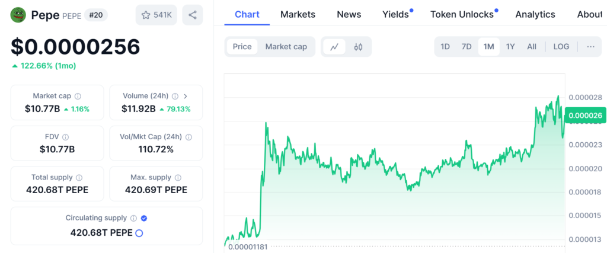This screenshot has height=253, width=607.
Task: Click the Market cap info icon
Action: click(x=78, y=96)
